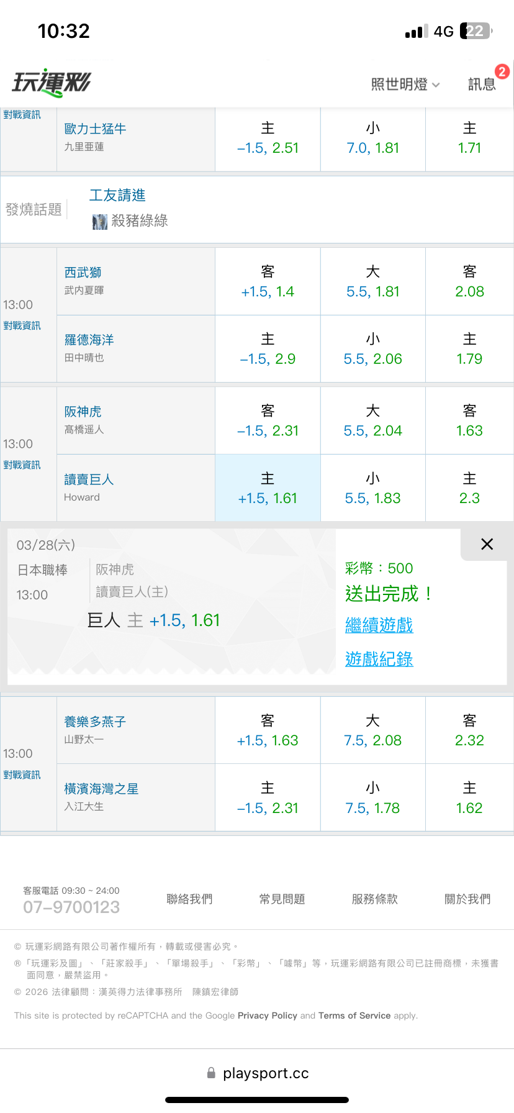Toggle 讀賣巨人 主 +1.5, 1.61 selection
Screen dimensions: 514x1113
(x=268, y=488)
